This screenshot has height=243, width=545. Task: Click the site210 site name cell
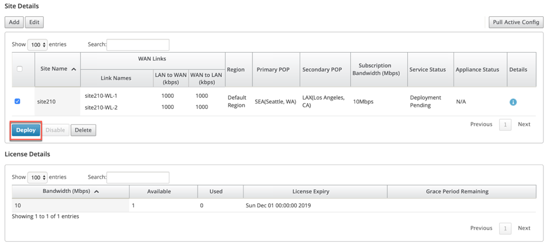(x=57, y=102)
